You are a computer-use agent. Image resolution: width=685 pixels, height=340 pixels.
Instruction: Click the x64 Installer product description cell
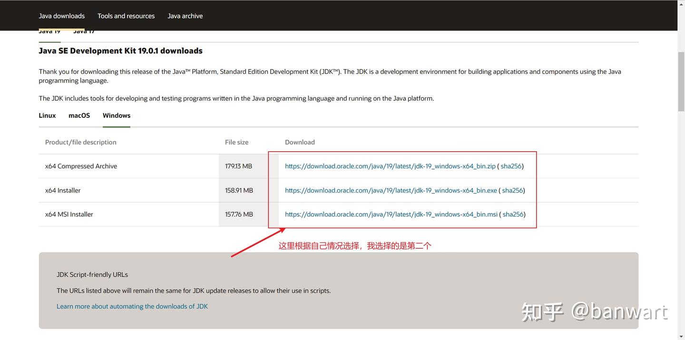[129, 190]
